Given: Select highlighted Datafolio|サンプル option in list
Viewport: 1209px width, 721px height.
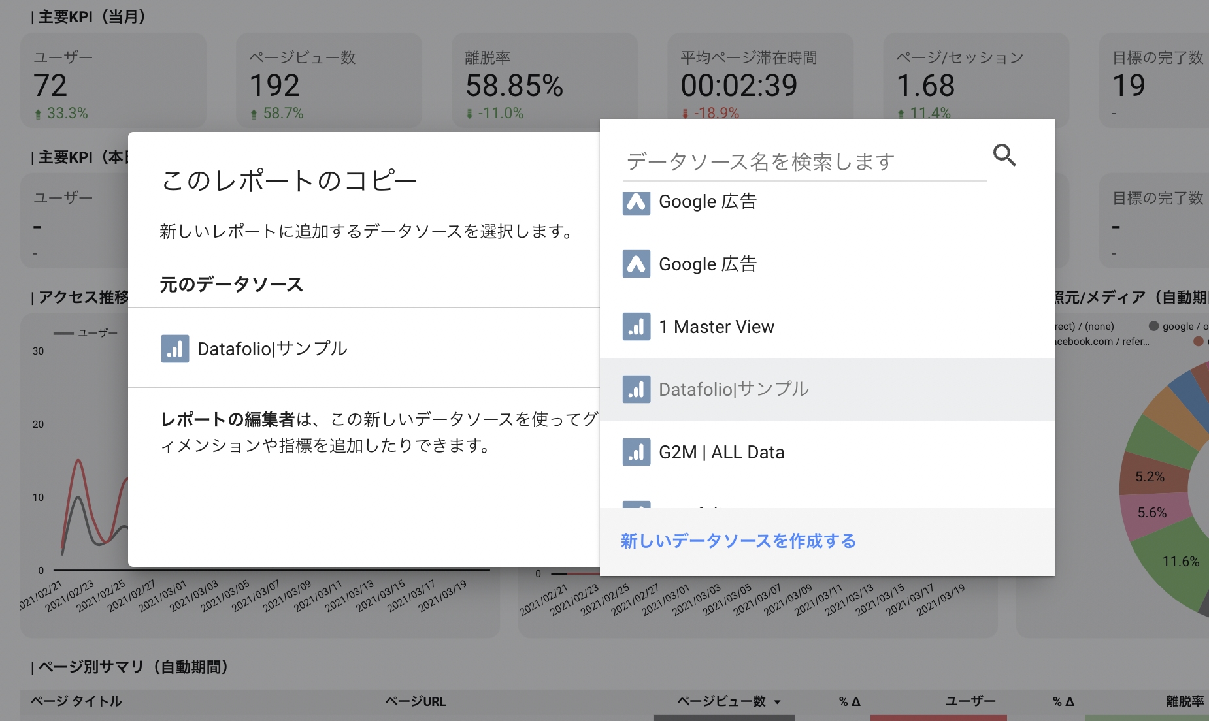Looking at the screenshot, I should (827, 389).
